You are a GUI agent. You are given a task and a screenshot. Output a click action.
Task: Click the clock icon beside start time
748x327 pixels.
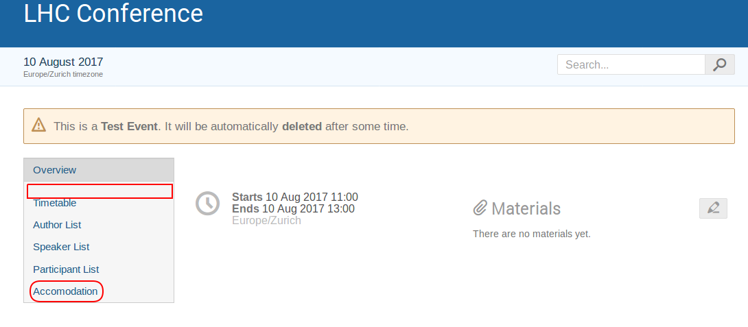point(207,203)
